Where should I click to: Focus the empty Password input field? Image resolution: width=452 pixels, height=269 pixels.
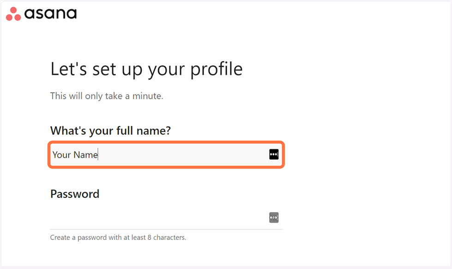(157, 218)
